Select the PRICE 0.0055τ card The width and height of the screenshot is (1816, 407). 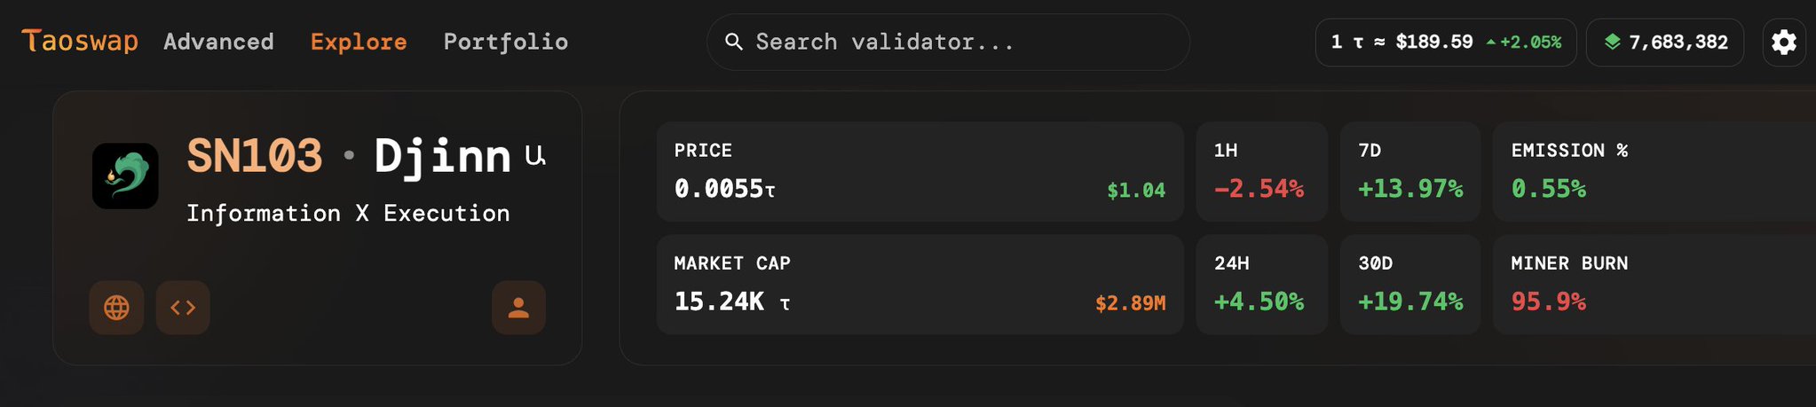(x=920, y=171)
